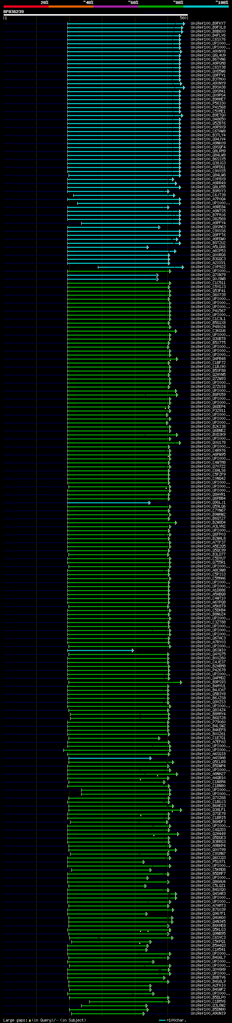This screenshot has height=1023, width=232.
Task: Select hit label UniRef100_C0P8X9
Action: 208,179
